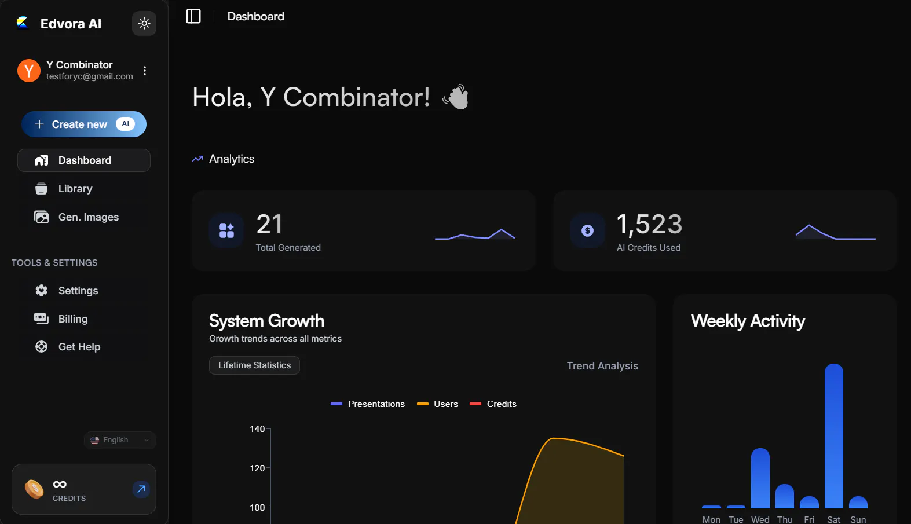Click the Create new AI button
The image size is (911, 524).
coord(84,124)
